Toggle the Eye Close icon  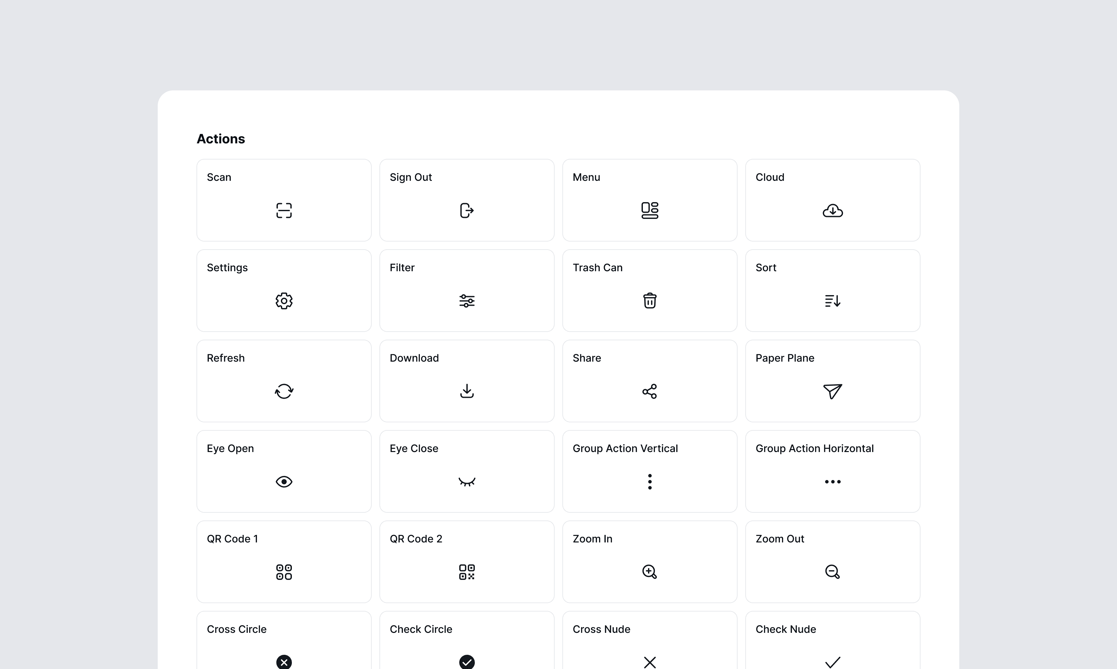(x=466, y=482)
